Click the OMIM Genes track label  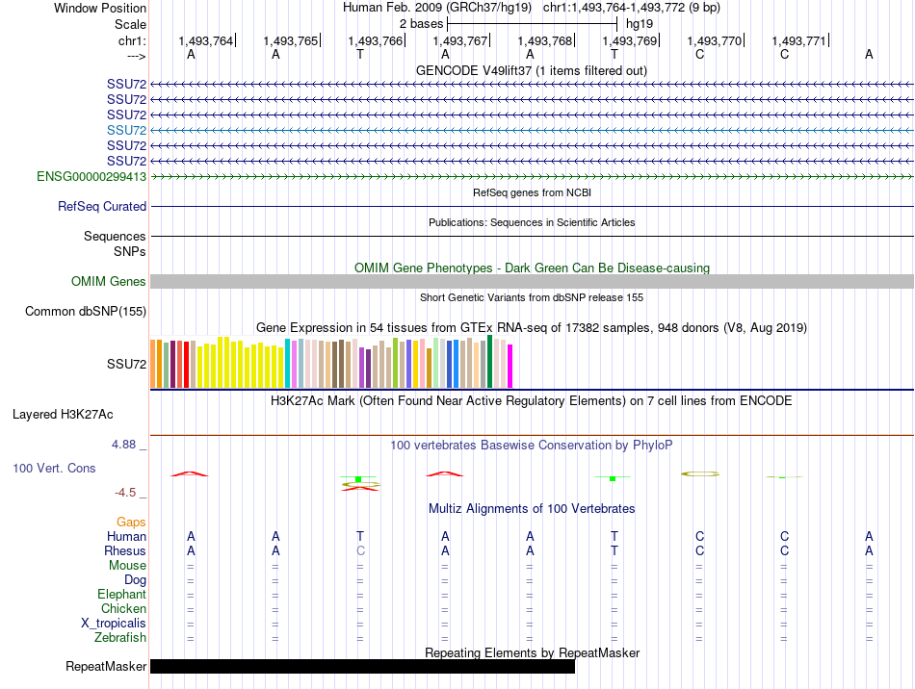pos(108,282)
